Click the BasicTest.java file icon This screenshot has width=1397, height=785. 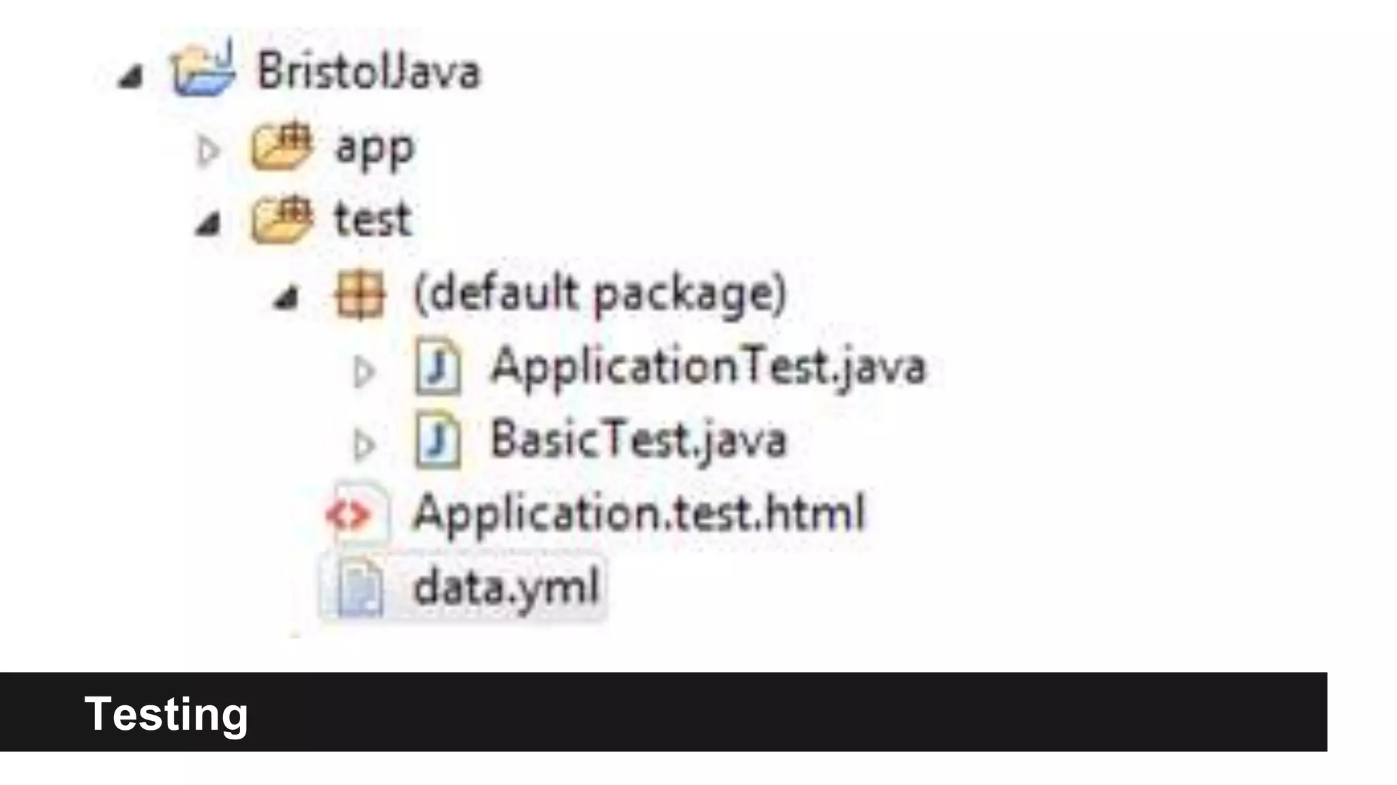tap(437, 440)
